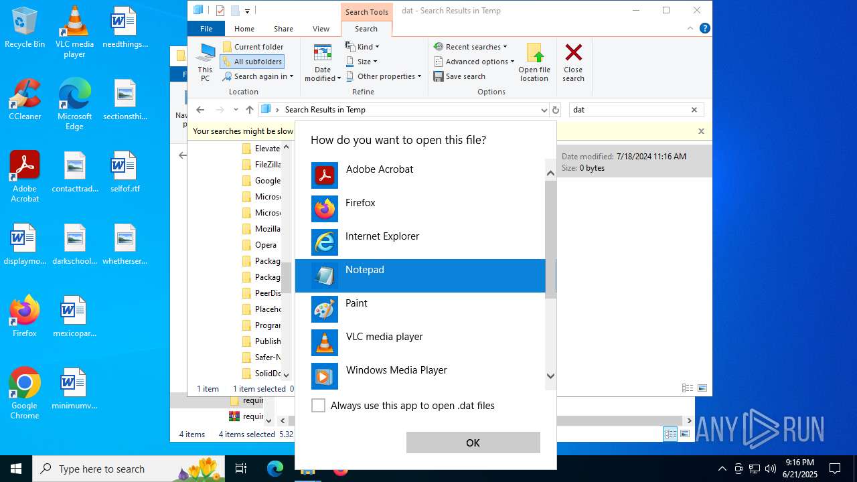
Task: Select Adobe Acrobat in the app list
Action: coord(420,175)
